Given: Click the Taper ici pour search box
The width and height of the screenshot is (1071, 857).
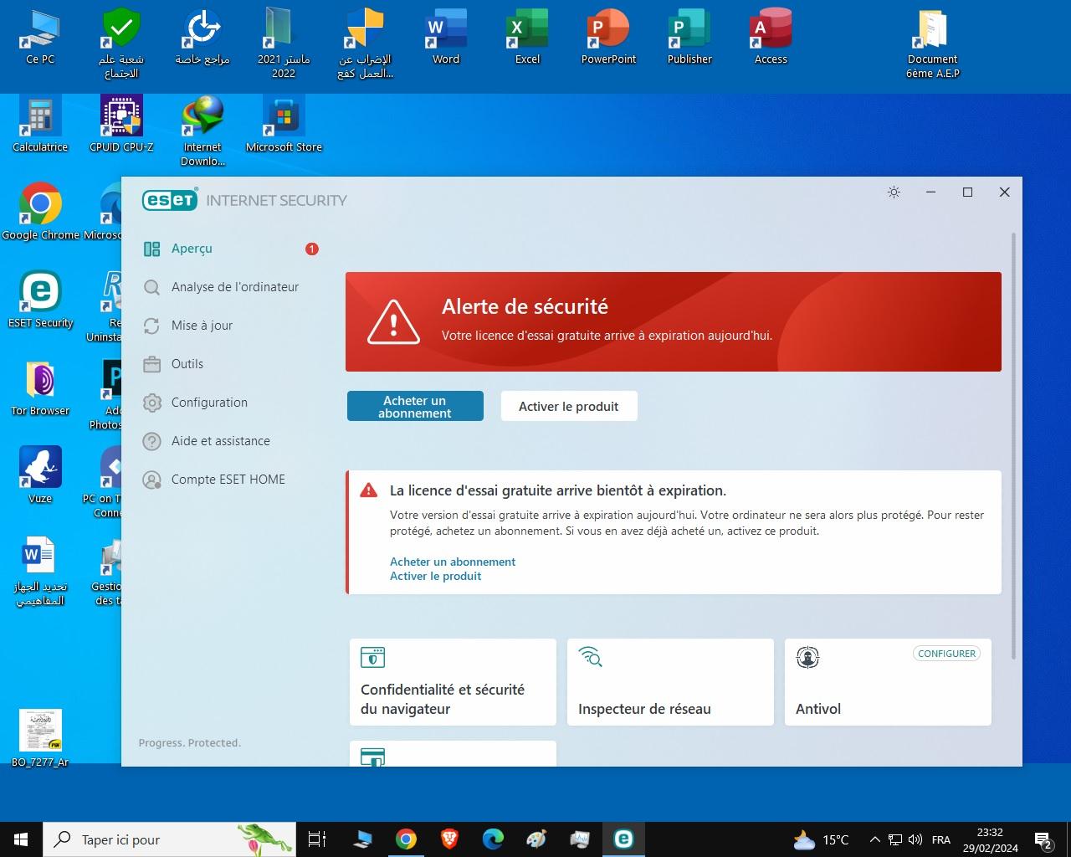Looking at the screenshot, I should pyautogui.click(x=169, y=839).
